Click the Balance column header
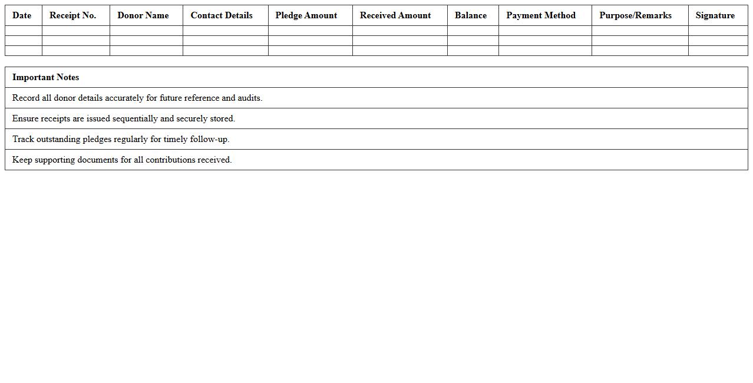Screen dimensions: 753x383 pos(471,15)
